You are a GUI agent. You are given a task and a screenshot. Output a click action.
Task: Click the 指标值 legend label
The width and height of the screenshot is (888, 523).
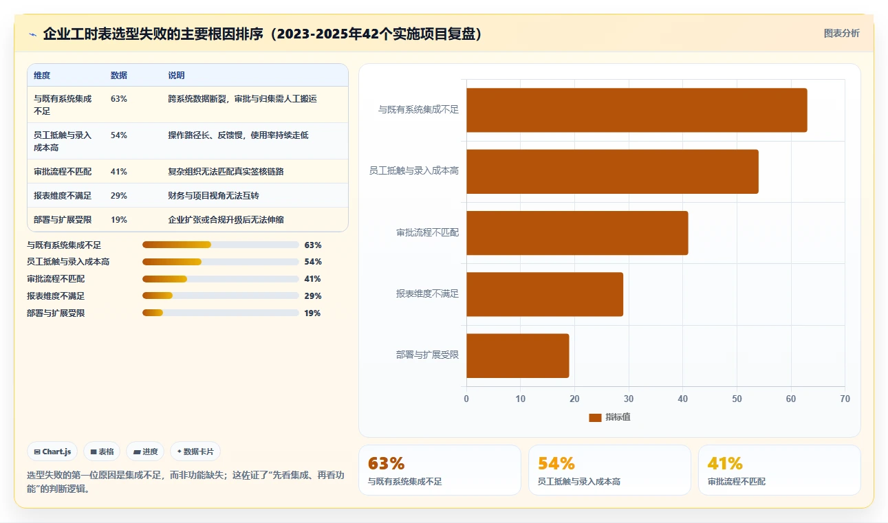(x=618, y=417)
